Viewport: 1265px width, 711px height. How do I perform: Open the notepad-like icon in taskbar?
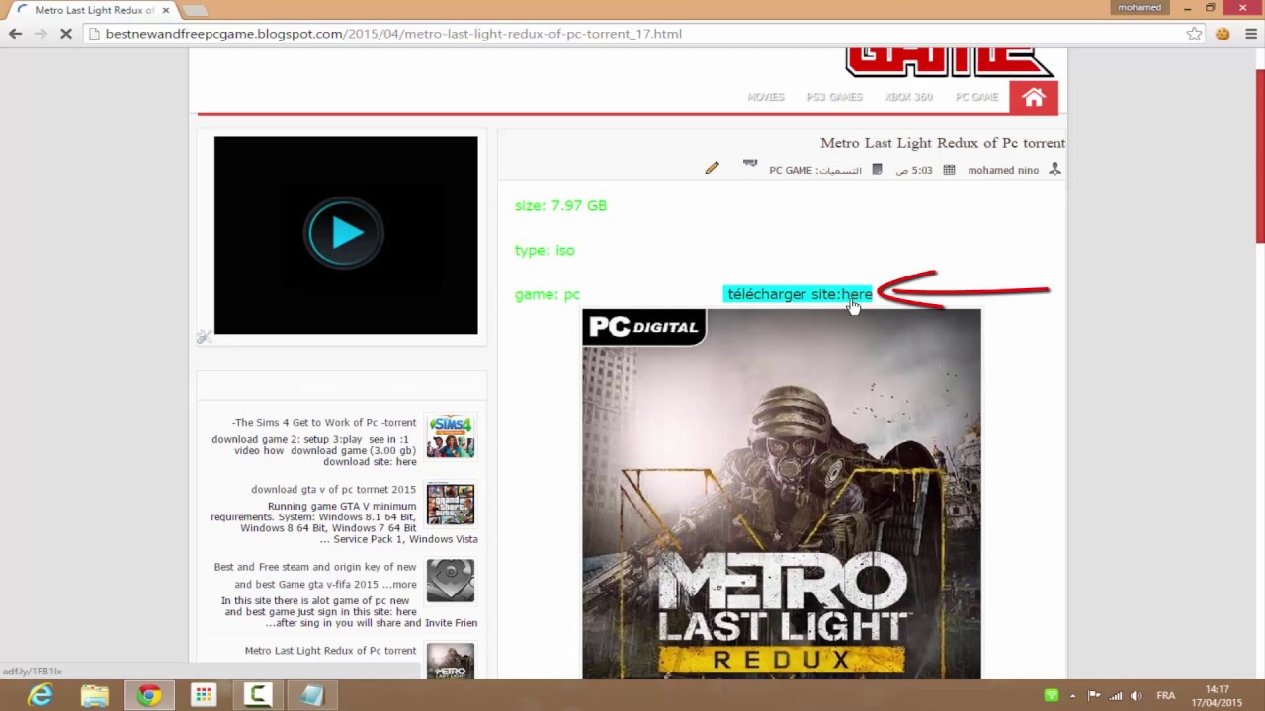point(312,695)
